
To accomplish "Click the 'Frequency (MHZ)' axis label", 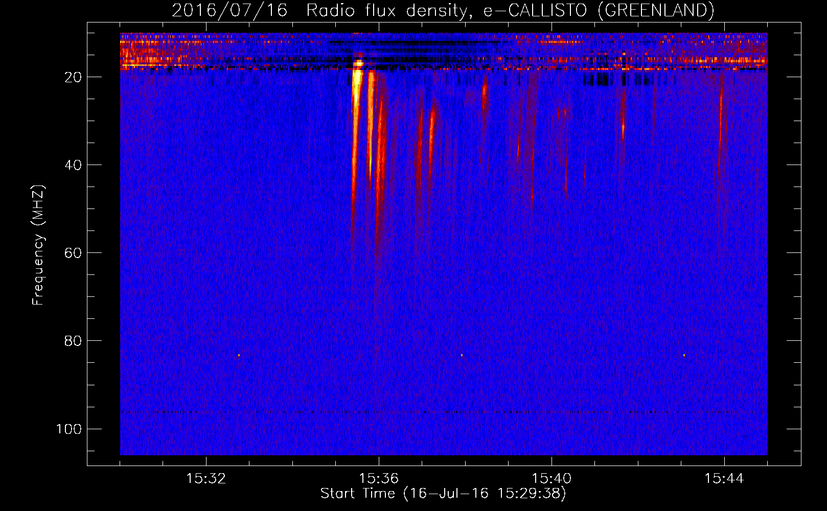I will point(38,245).
